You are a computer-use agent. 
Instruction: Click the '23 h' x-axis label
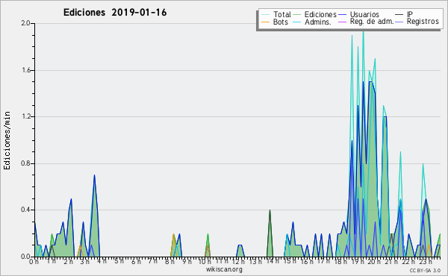coord(426,262)
